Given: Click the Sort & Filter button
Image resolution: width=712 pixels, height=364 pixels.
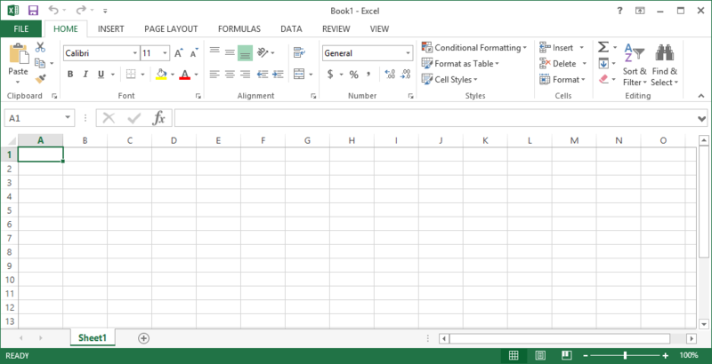Looking at the screenshot, I should click(x=635, y=65).
